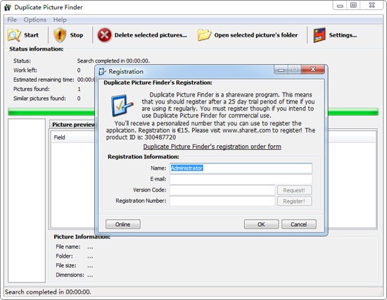The image size is (387, 300).
Task: Click the Request! button
Action: 294,190
